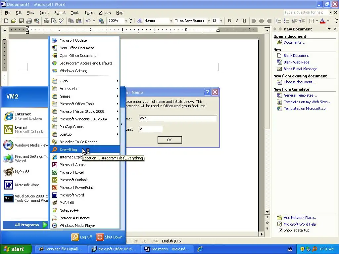Click the Start button on the taskbar

click(16, 249)
